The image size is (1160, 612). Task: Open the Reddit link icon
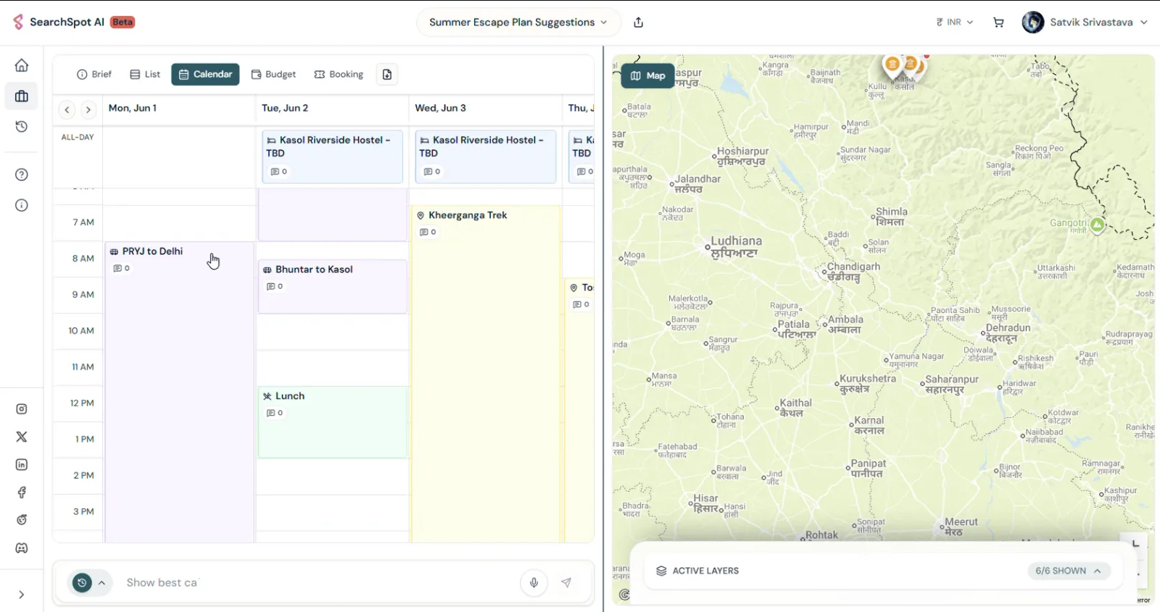click(x=22, y=520)
